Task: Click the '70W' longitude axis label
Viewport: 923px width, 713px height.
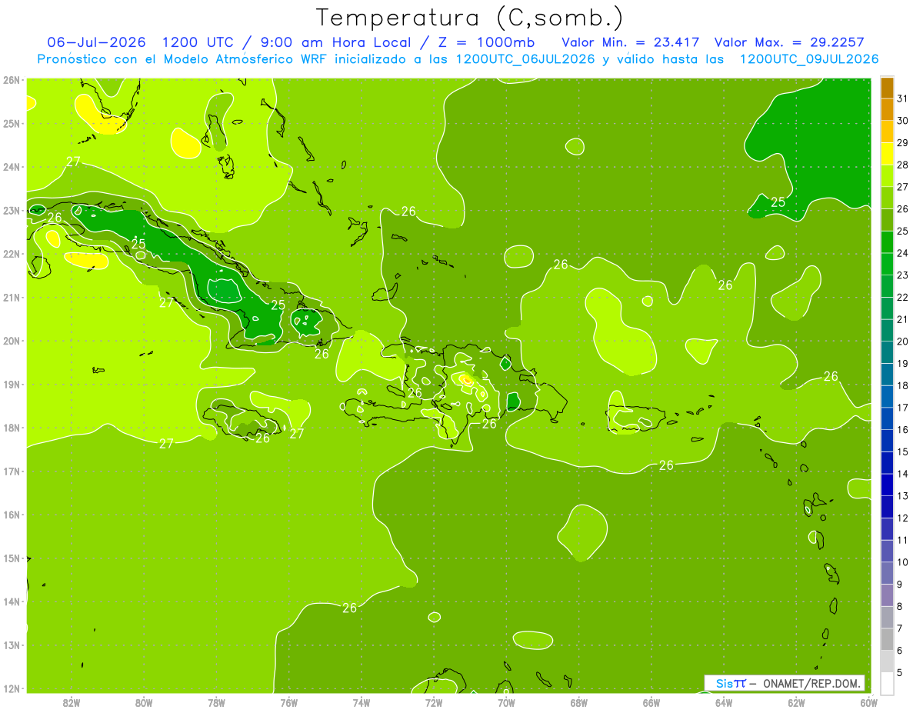Action: click(506, 702)
